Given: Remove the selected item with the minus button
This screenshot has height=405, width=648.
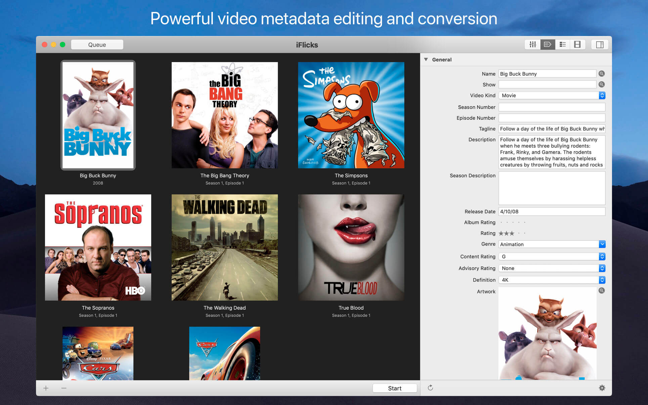Looking at the screenshot, I should point(64,388).
